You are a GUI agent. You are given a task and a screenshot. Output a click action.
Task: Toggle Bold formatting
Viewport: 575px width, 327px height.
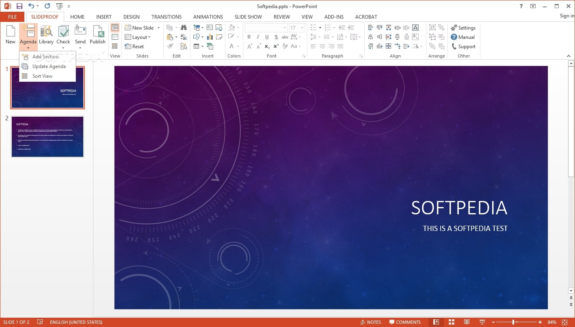tap(249, 37)
